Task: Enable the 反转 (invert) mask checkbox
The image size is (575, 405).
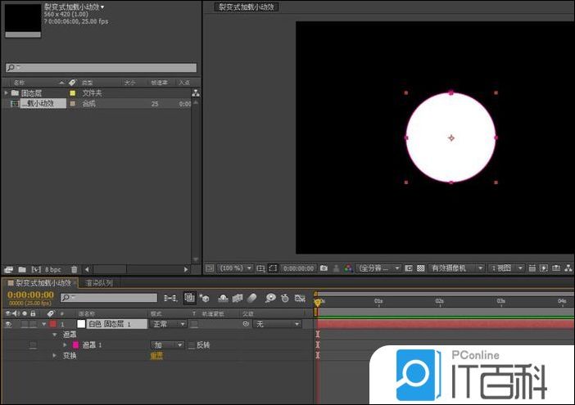Action: [x=192, y=345]
